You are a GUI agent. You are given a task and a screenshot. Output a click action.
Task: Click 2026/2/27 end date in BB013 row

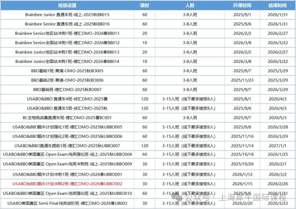[278, 52]
